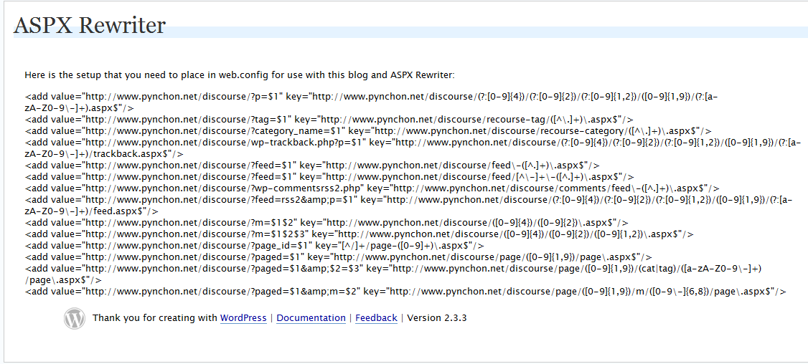Click the rule line with ?page_id=$1

[x=255, y=246]
